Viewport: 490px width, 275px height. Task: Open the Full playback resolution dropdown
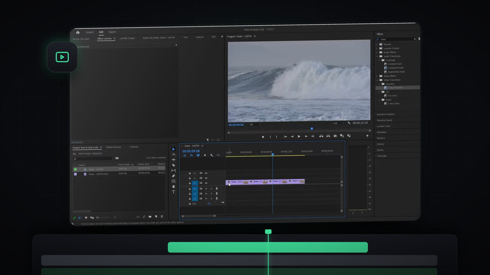[x=339, y=123]
